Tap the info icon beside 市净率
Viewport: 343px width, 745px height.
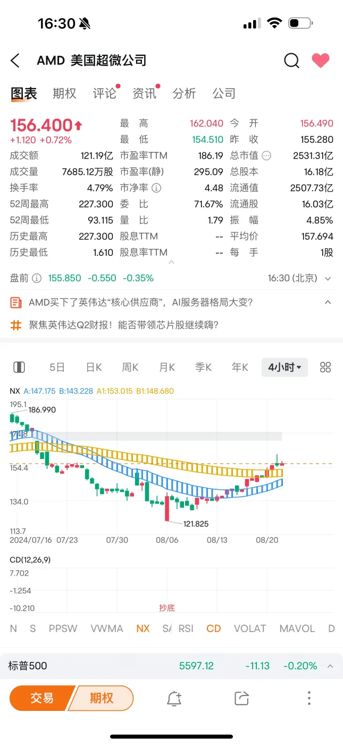click(156, 188)
